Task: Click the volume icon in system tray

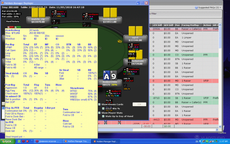Action: [213, 141]
